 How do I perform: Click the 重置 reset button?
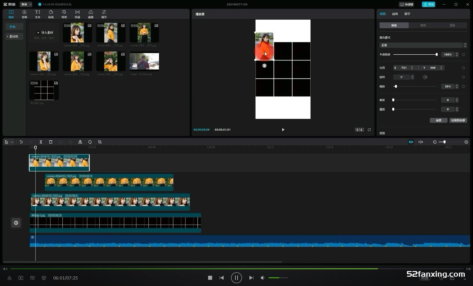[x=439, y=120]
